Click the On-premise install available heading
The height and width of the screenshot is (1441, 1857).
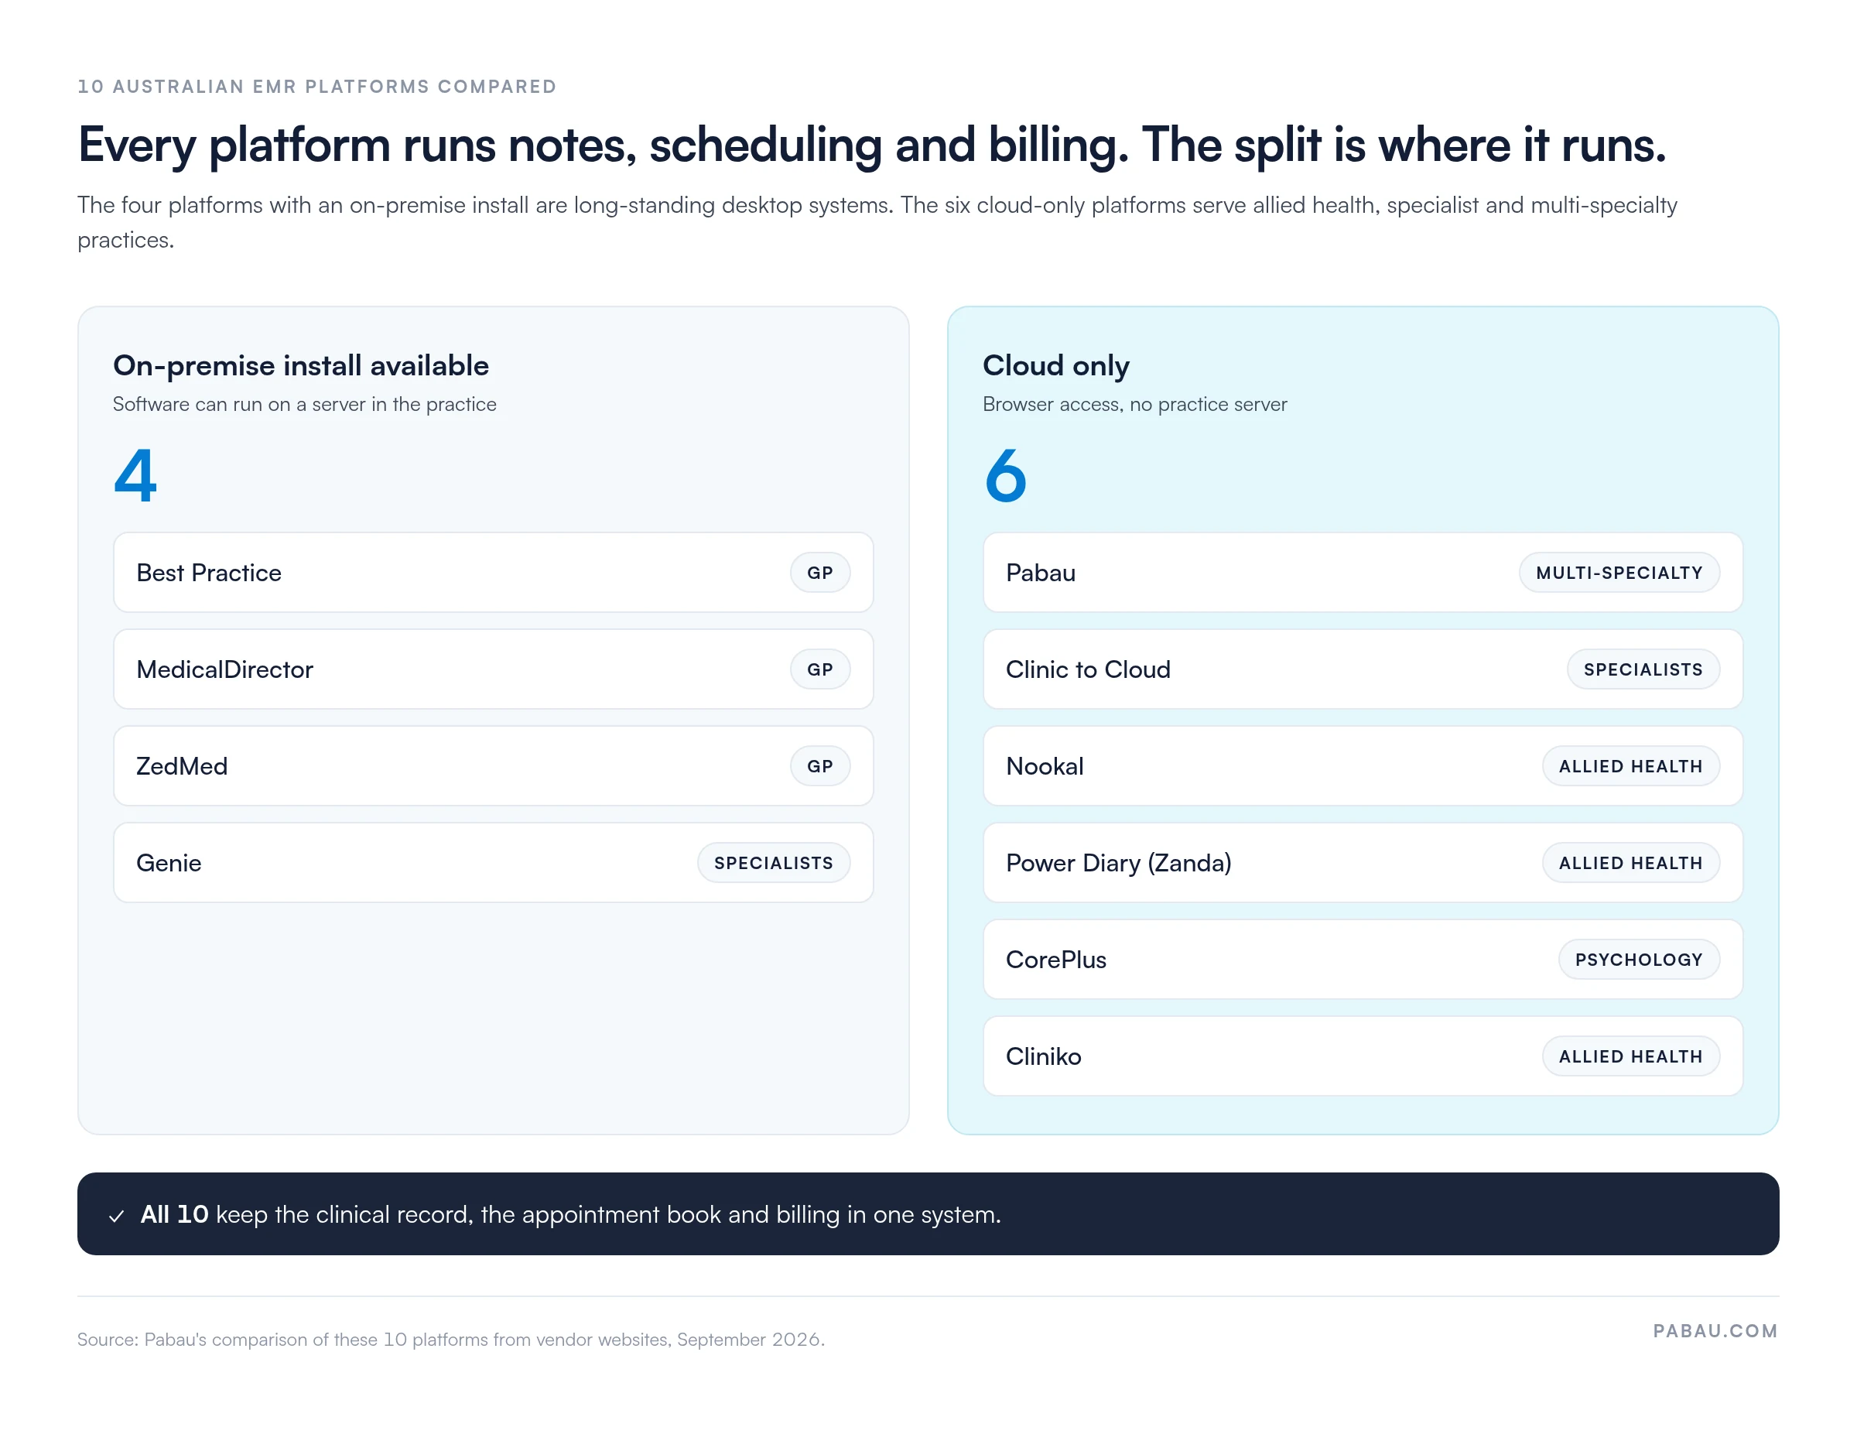tap(301, 365)
